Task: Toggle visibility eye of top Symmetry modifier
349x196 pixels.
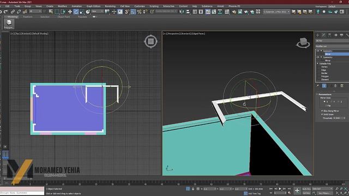Action: (317, 51)
